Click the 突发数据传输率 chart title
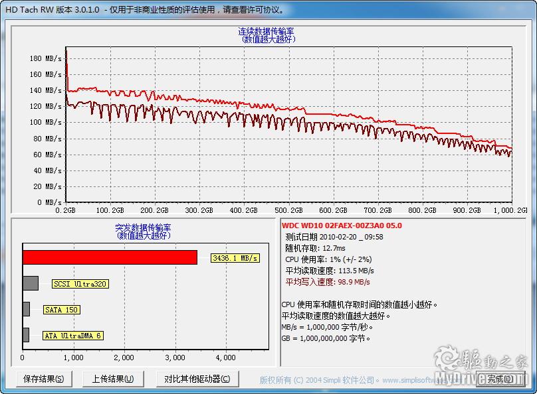Image resolution: width=537 pixels, height=394 pixels. point(143,228)
